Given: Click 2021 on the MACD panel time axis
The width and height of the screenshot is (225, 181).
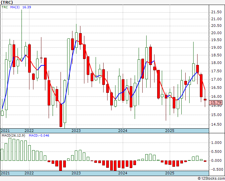Looking at the screenshot, I should coord(5,173).
